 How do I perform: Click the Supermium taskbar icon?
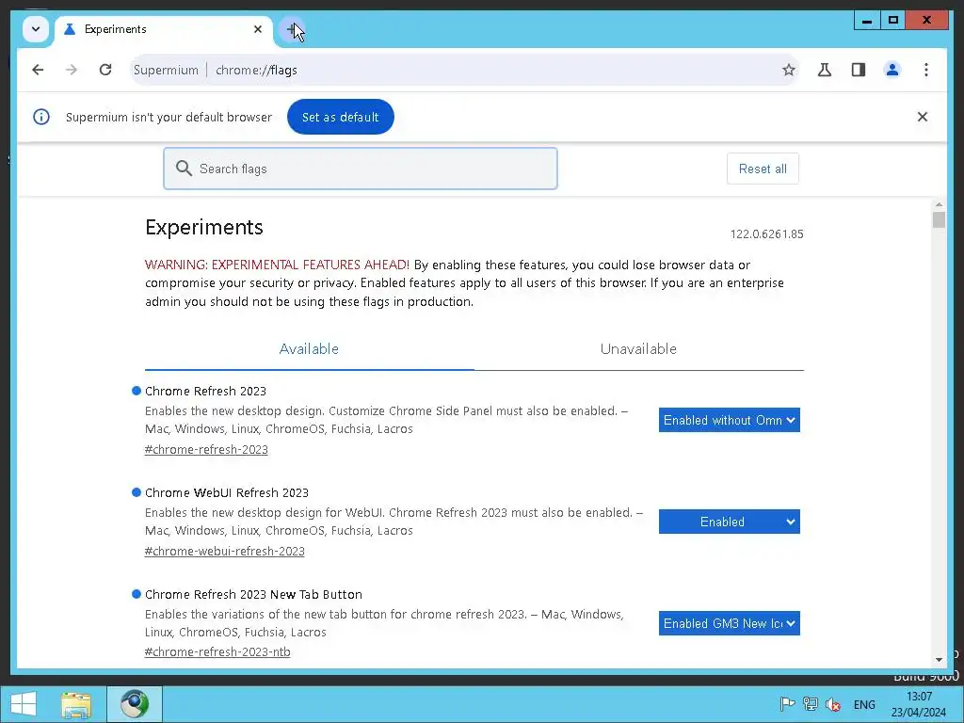tap(135, 704)
